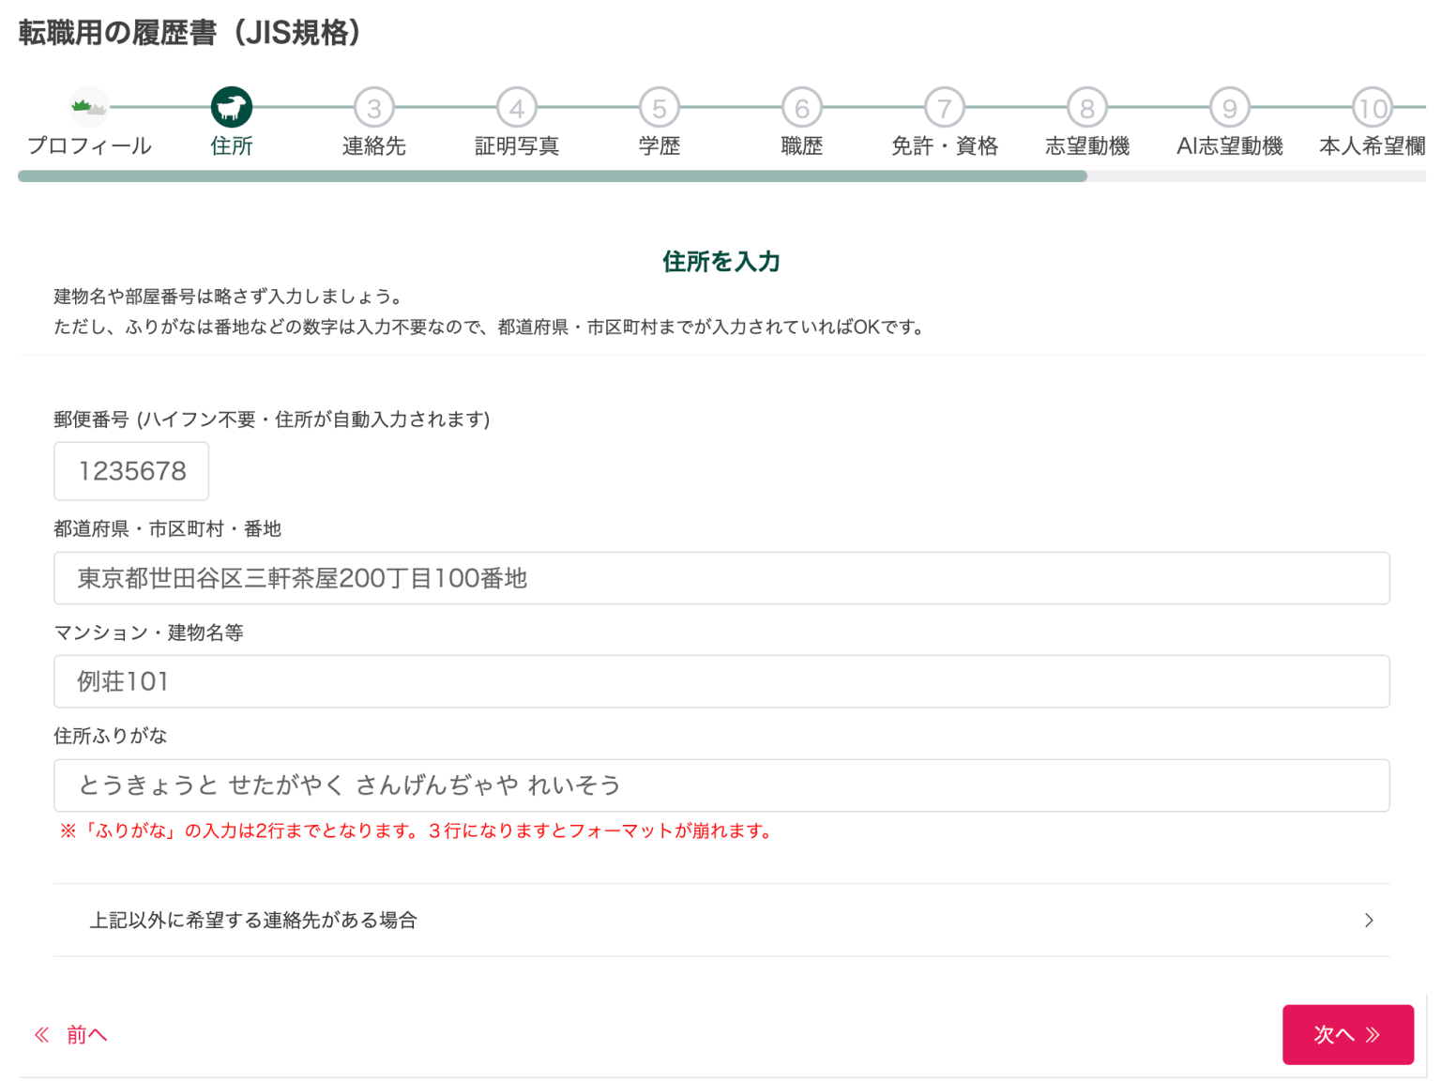Click the sheep icon on the 住所 step
The width and height of the screenshot is (1441, 1082).
coord(232,107)
